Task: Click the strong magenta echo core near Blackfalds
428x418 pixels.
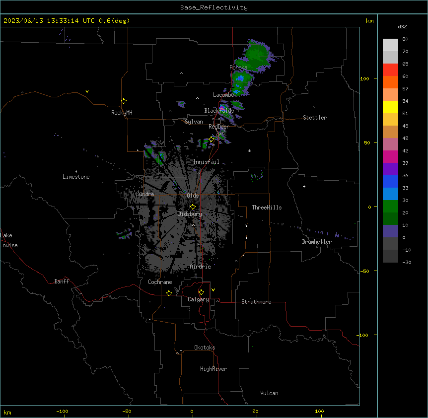Action: (222, 109)
